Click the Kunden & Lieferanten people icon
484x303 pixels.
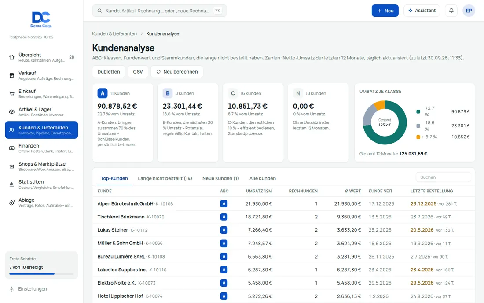[12, 130]
